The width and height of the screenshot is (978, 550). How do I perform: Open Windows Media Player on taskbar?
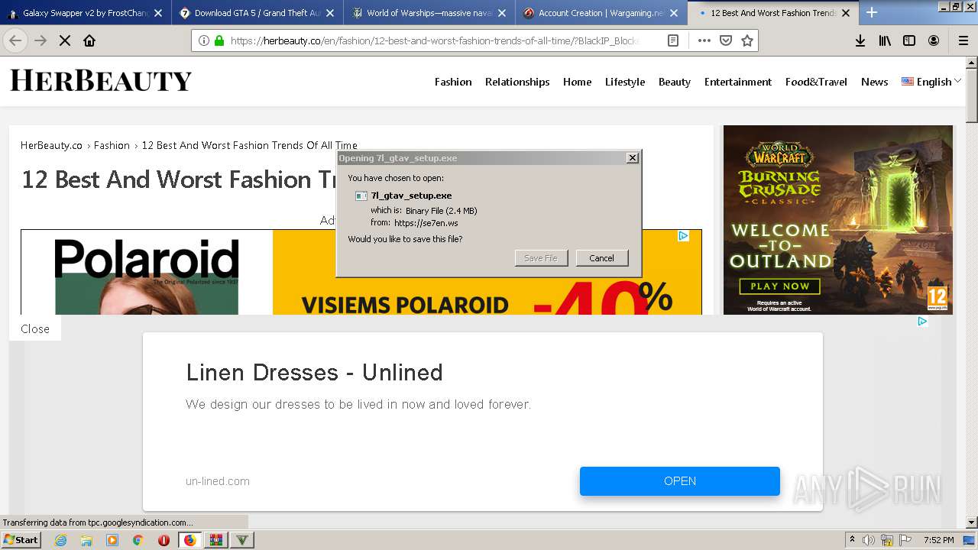(x=112, y=540)
